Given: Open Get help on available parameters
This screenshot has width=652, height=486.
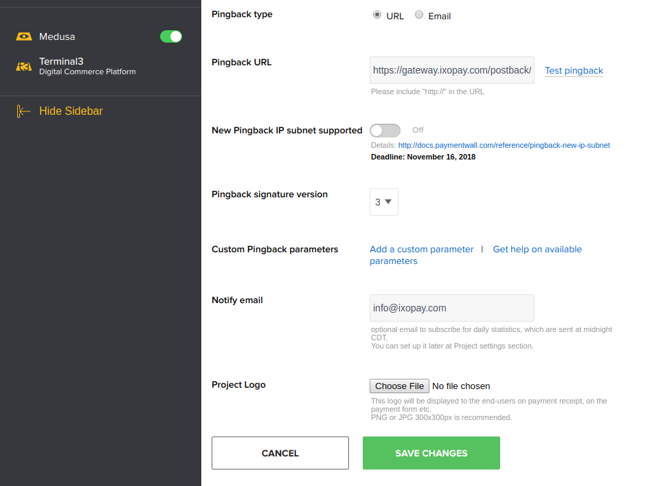Looking at the screenshot, I should [x=537, y=250].
